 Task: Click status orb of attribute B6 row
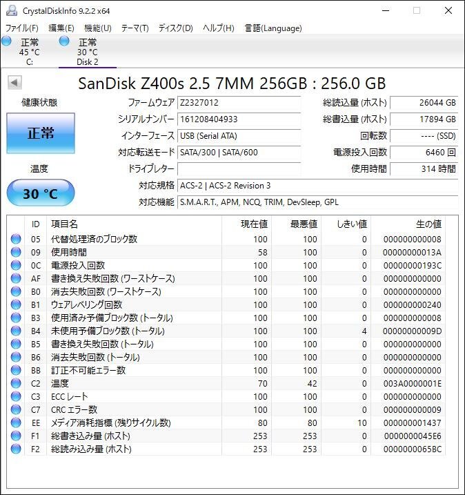16,357
